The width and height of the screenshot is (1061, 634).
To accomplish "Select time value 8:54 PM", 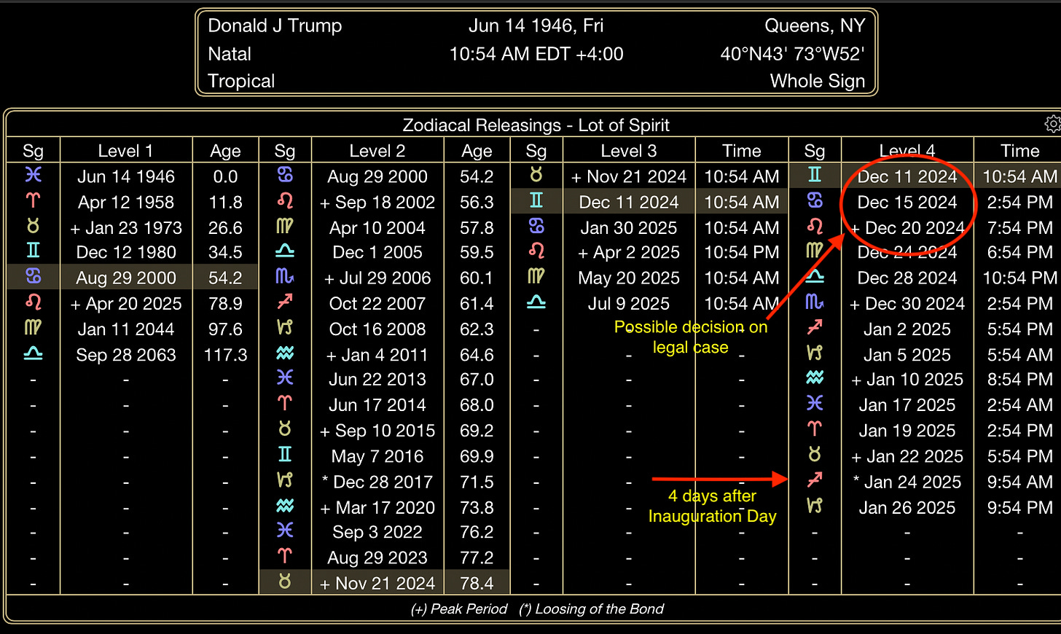I will [1019, 380].
